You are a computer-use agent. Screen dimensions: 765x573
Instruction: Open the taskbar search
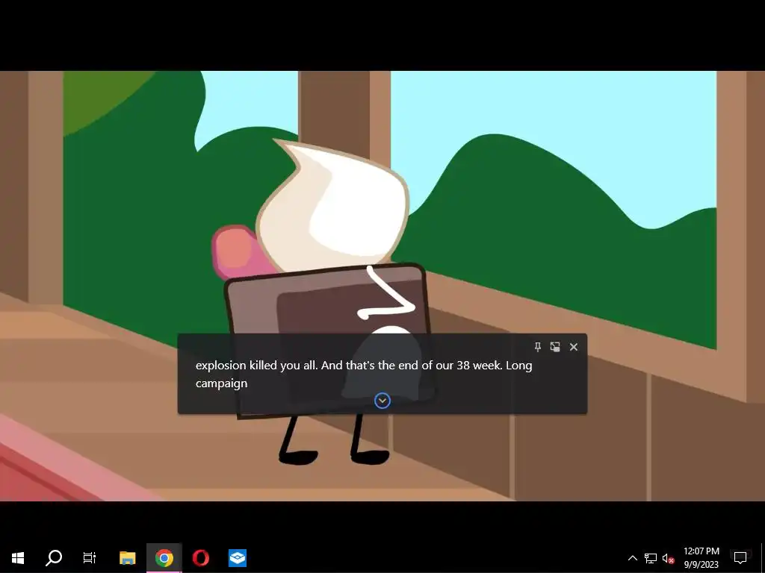tap(54, 558)
